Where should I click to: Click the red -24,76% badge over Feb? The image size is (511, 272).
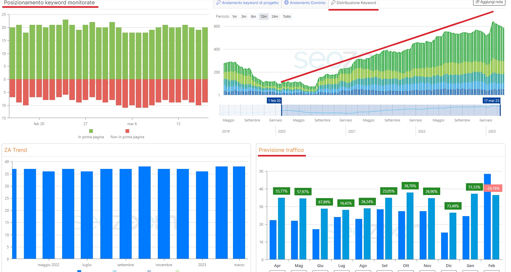493,188
